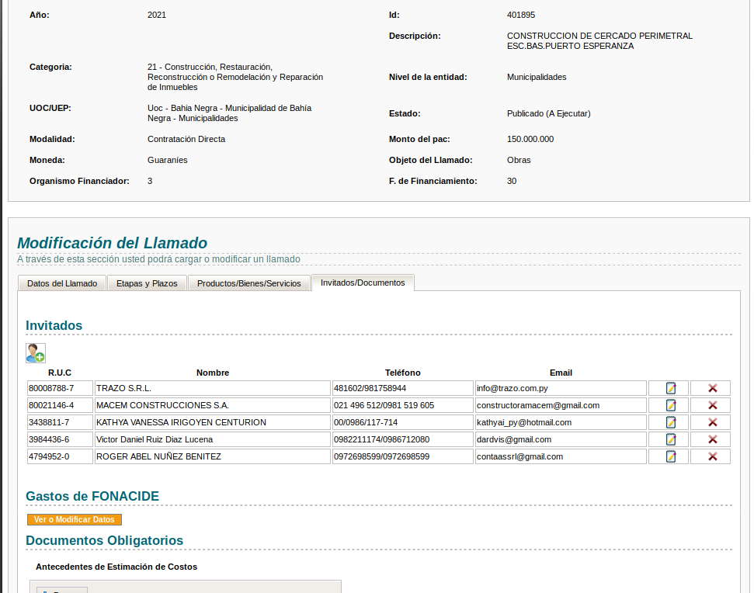Edit the MACEM CONSTRUCCIONES S.A. row
The image size is (754, 593).
click(x=671, y=406)
